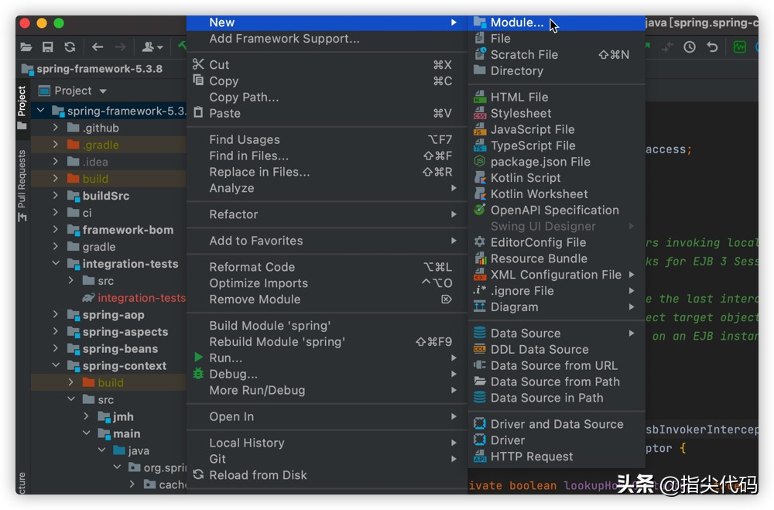Click Debug... with bug icon
The width and height of the screenshot is (774, 510).
[x=327, y=375]
